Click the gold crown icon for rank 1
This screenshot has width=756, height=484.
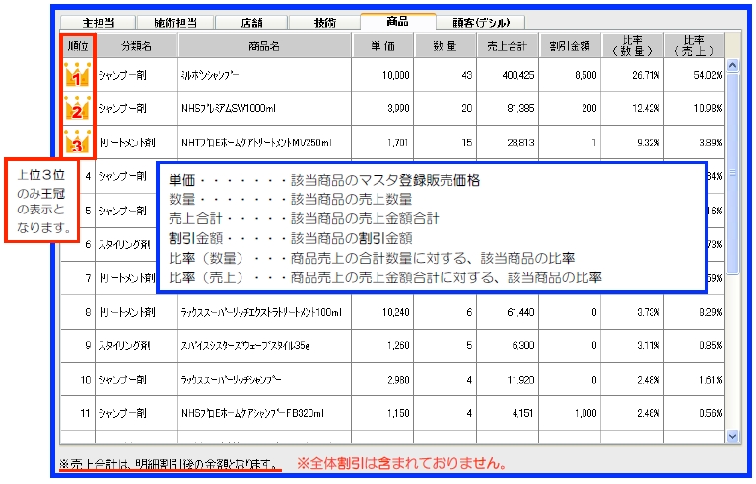(x=76, y=74)
